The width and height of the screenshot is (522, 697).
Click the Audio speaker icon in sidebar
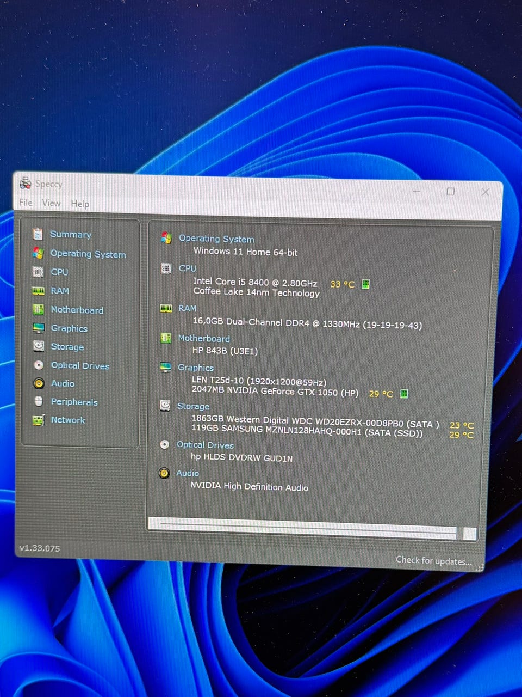tap(39, 383)
